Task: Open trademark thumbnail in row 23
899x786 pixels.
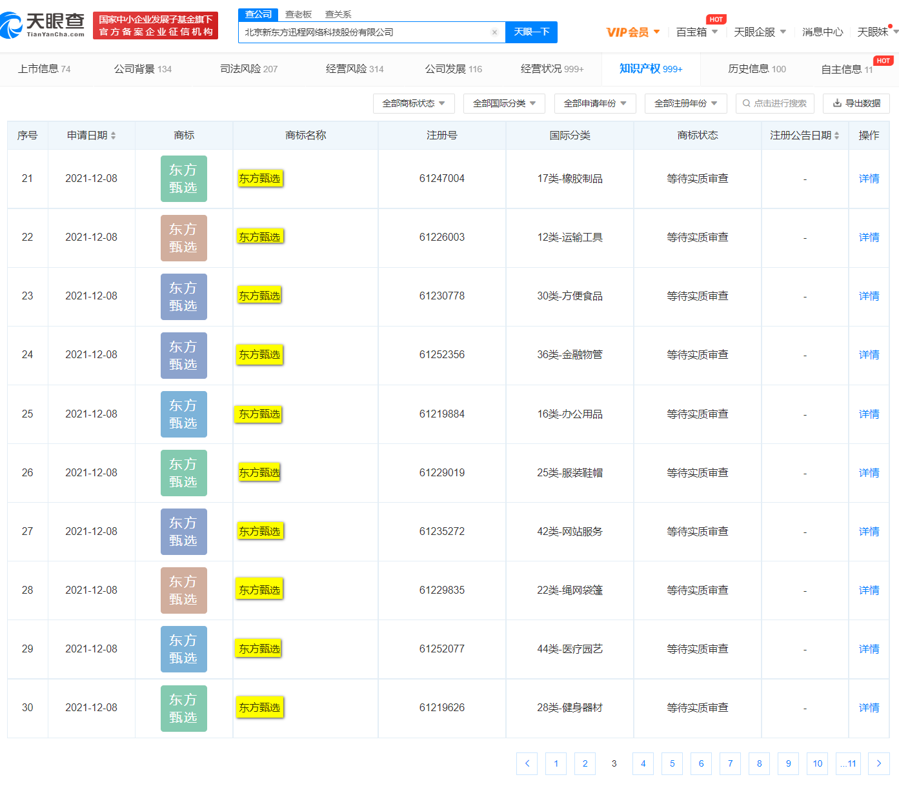Action: (x=184, y=297)
